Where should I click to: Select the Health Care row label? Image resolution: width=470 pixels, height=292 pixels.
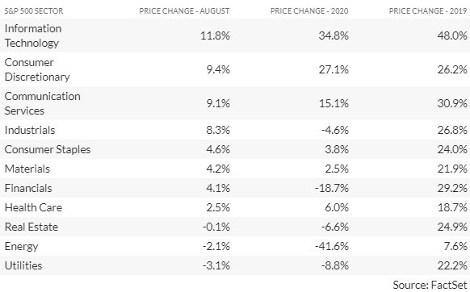pyautogui.click(x=33, y=207)
